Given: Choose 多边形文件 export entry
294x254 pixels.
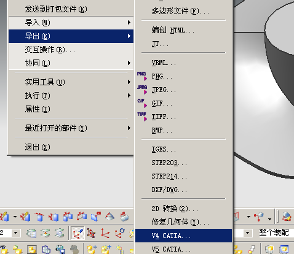Looking at the screenshot, I should click(x=183, y=11).
